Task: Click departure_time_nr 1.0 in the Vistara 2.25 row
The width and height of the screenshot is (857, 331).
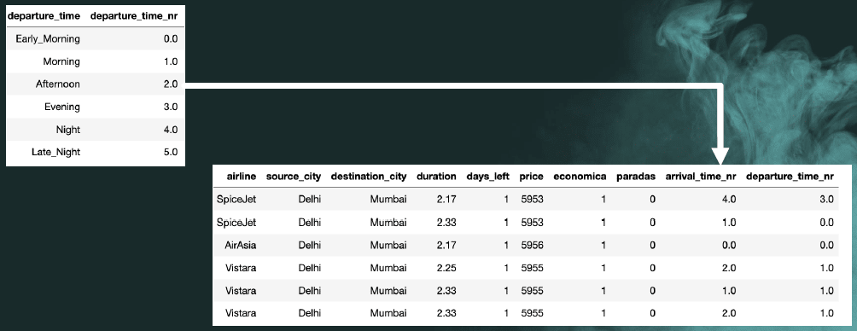Action: pos(826,268)
